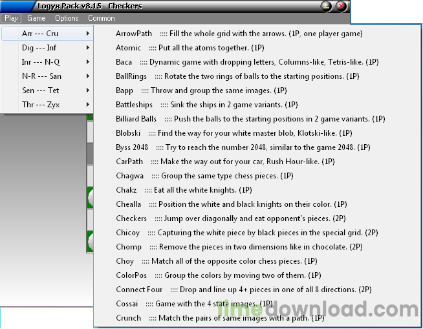Expand the Dig --- Inf submenu
This screenshot has width=423, height=329.
tap(47, 48)
